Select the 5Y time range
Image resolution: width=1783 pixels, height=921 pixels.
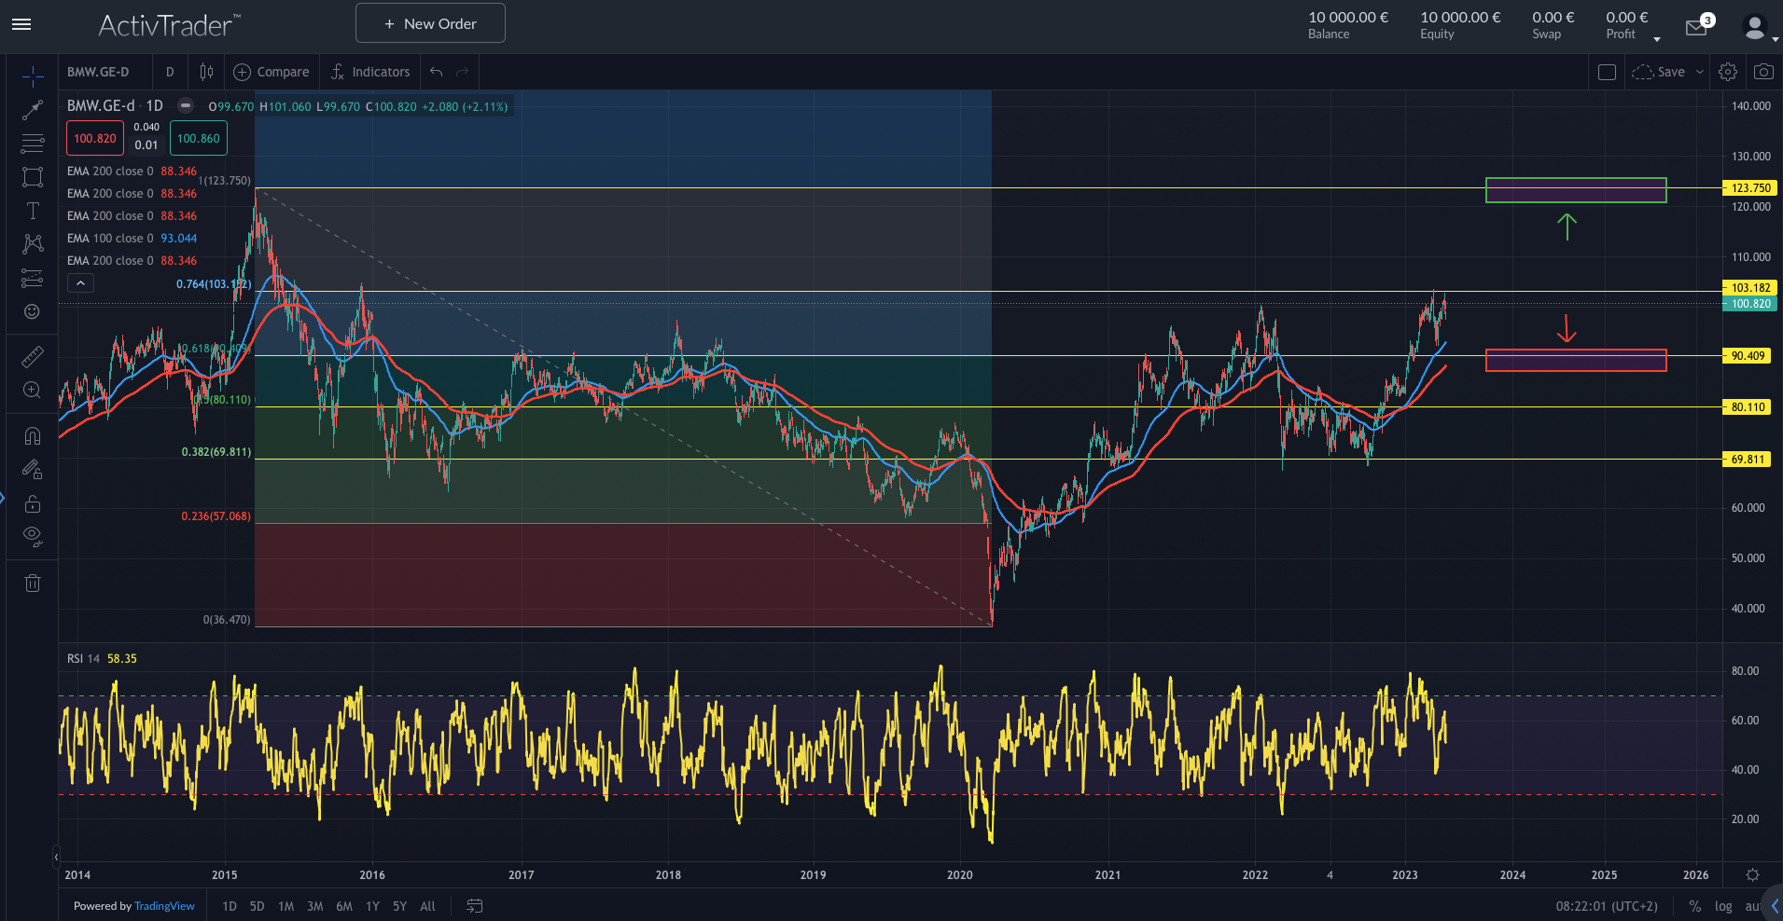pyautogui.click(x=399, y=906)
